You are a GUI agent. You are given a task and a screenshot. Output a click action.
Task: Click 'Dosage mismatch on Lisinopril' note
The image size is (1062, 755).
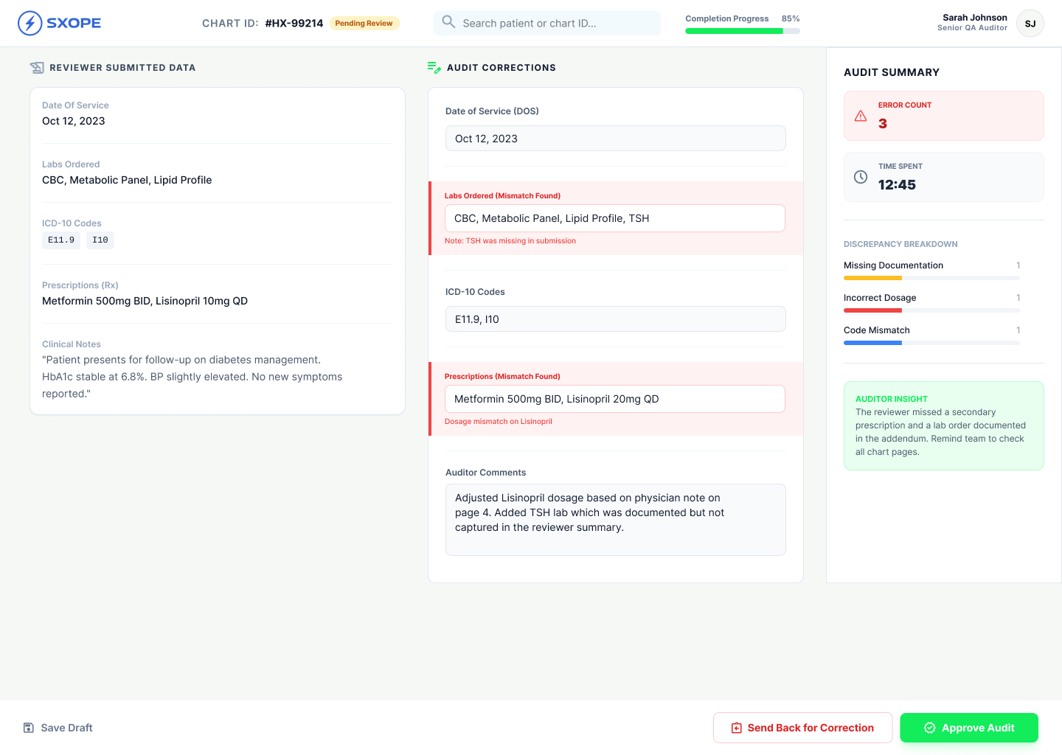499,422
